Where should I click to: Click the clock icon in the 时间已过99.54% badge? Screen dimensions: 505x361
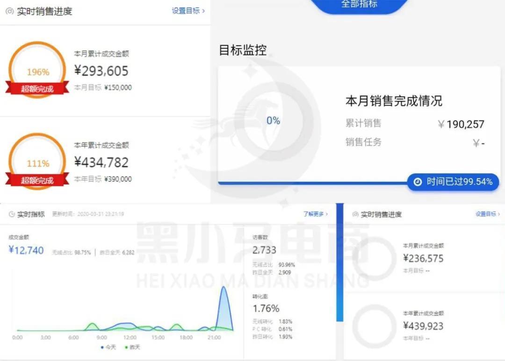418,182
